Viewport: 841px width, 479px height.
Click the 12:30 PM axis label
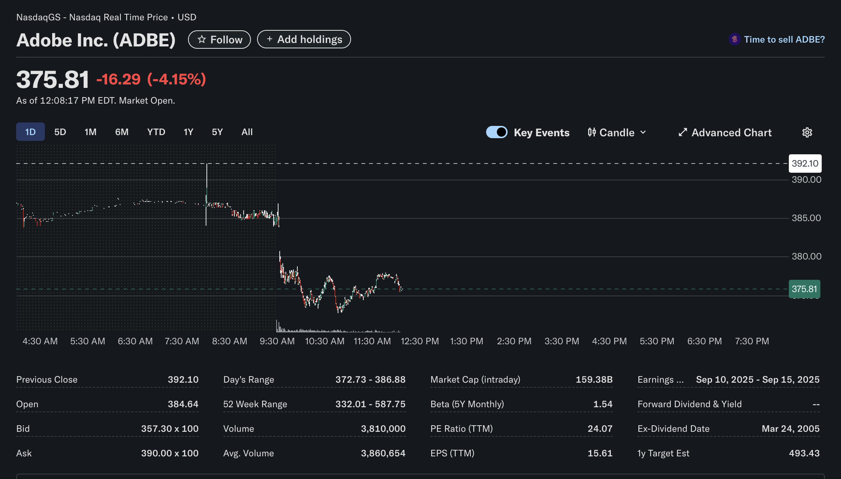click(420, 341)
